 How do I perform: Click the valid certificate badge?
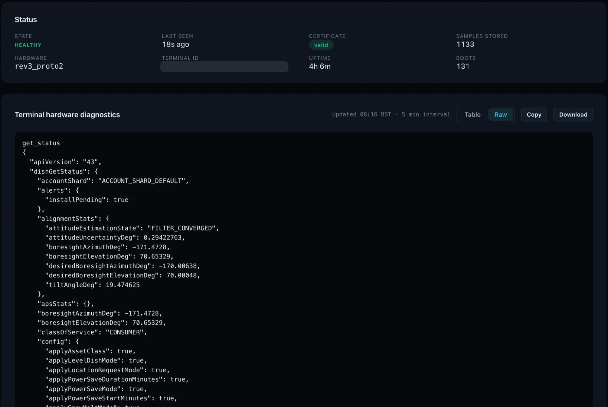click(x=321, y=45)
